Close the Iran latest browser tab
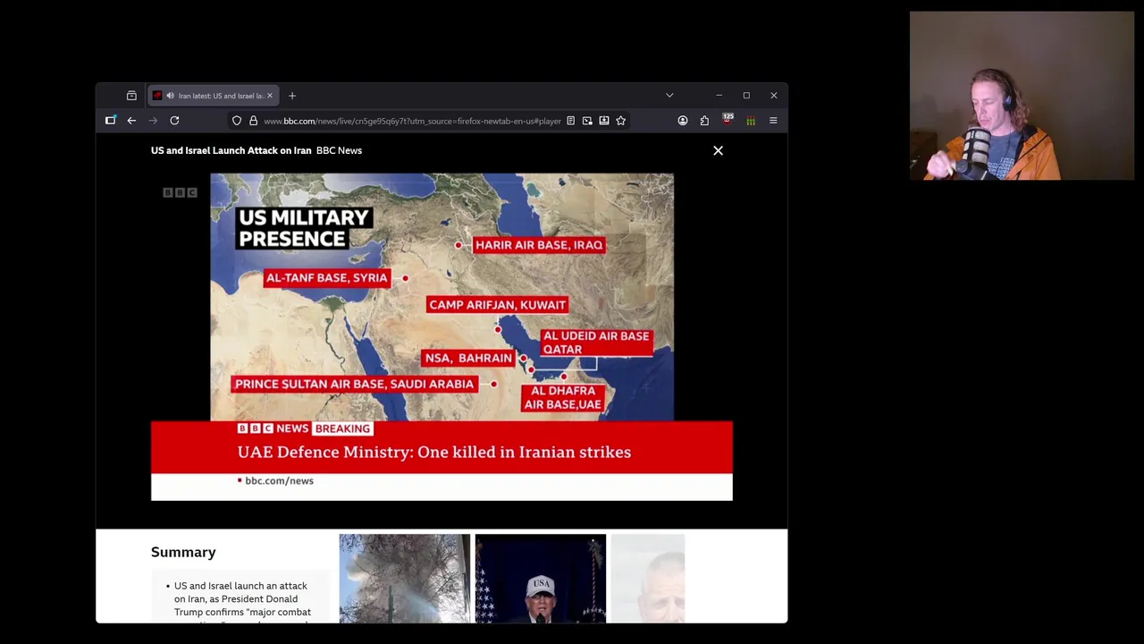The width and height of the screenshot is (1144, 644). (x=270, y=96)
